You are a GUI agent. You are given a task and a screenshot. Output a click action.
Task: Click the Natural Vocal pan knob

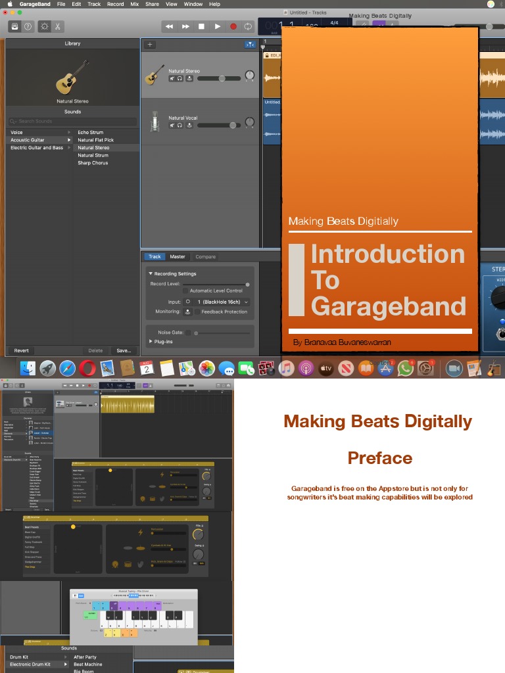pos(249,122)
